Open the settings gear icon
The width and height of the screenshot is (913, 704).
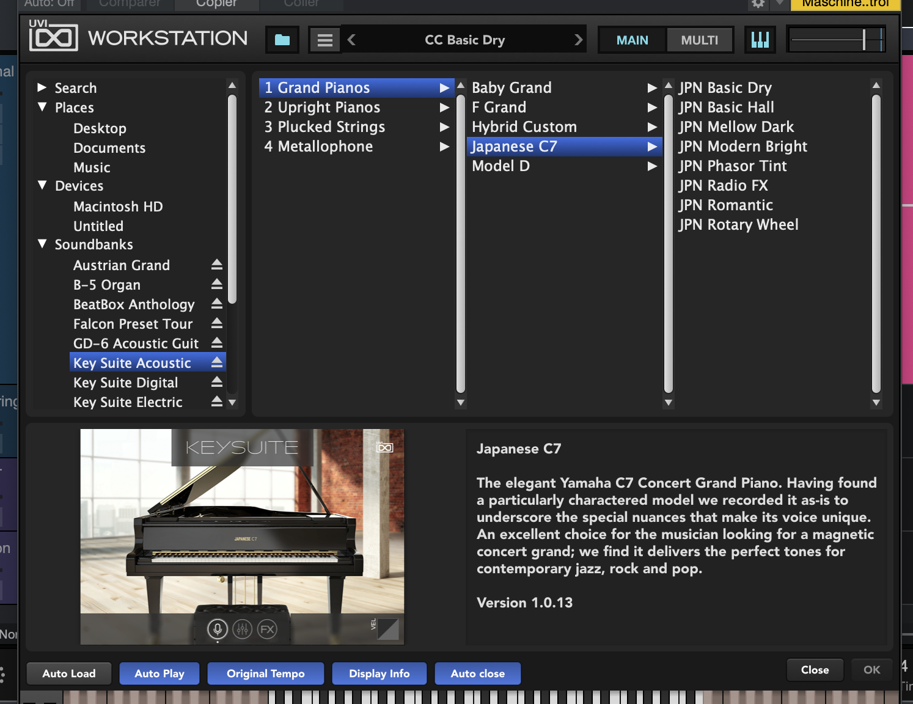(x=758, y=4)
